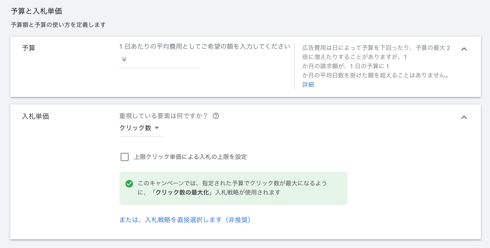Click 重視している要素は何ですか？ label text

pyautogui.click(x=164, y=116)
